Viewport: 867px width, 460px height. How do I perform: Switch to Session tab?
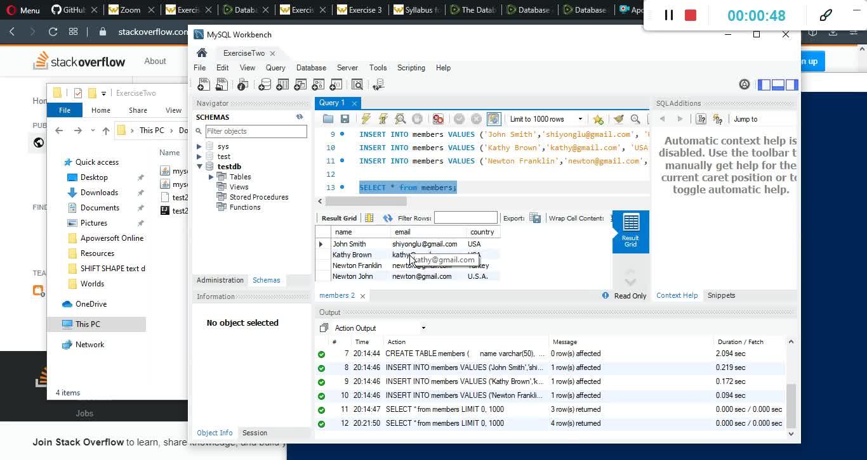[x=255, y=433]
